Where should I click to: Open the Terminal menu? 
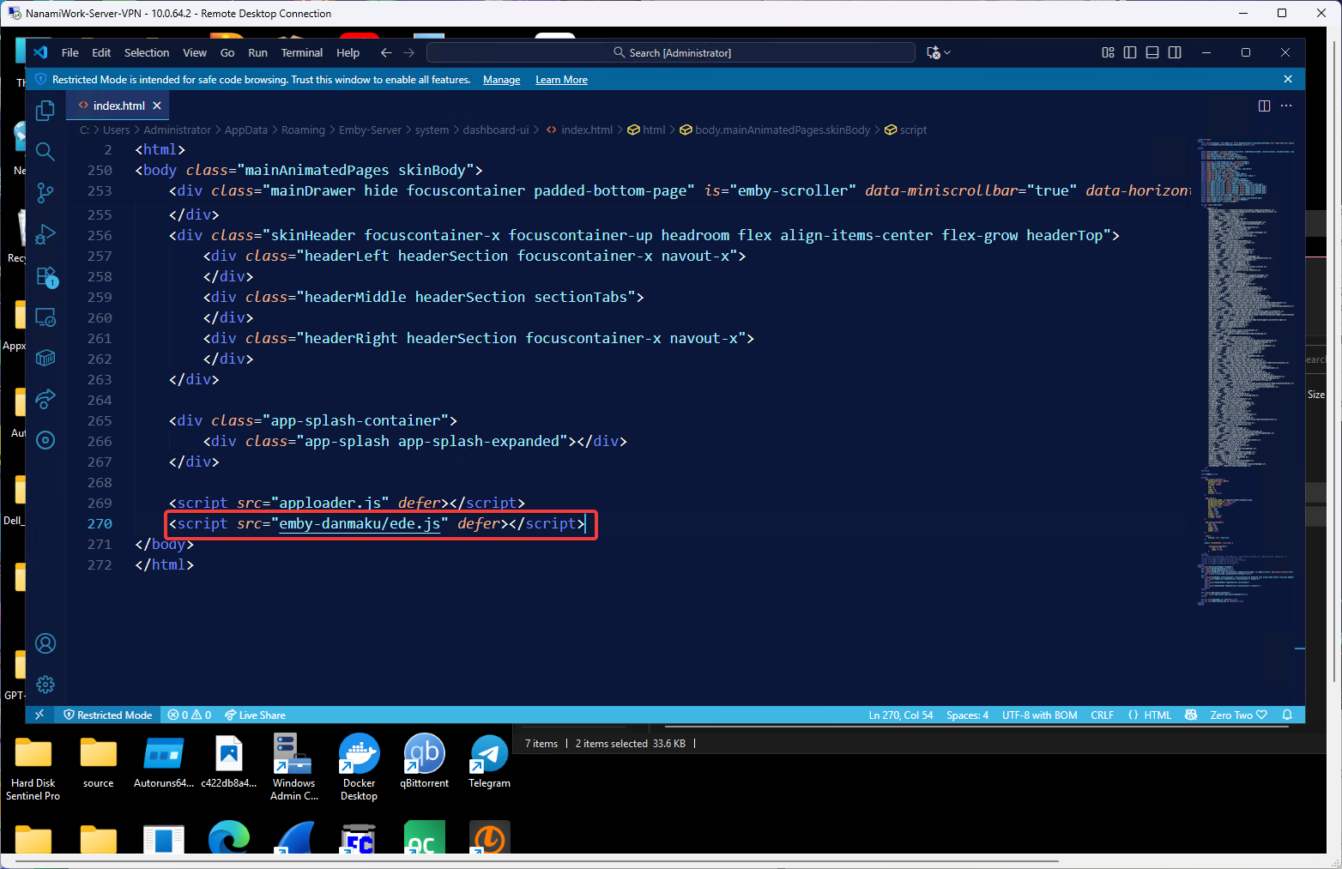pyautogui.click(x=301, y=52)
